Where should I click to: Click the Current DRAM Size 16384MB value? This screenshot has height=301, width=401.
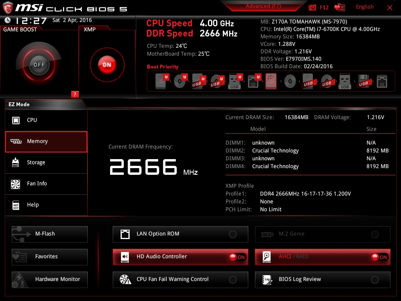296,117
